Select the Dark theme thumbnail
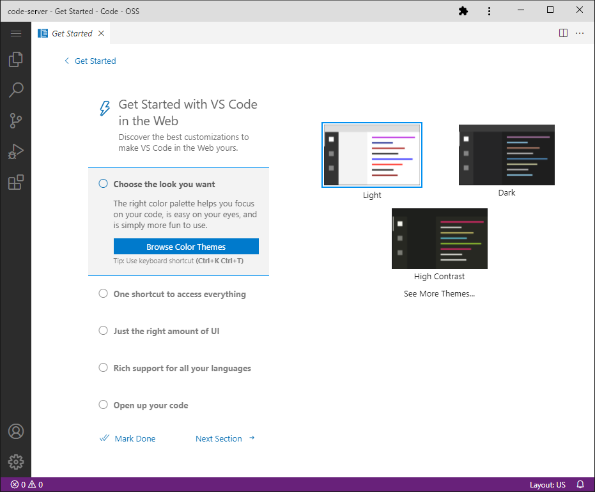The height and width of the screenshot is (492, 595). click(x=506, y=155)
